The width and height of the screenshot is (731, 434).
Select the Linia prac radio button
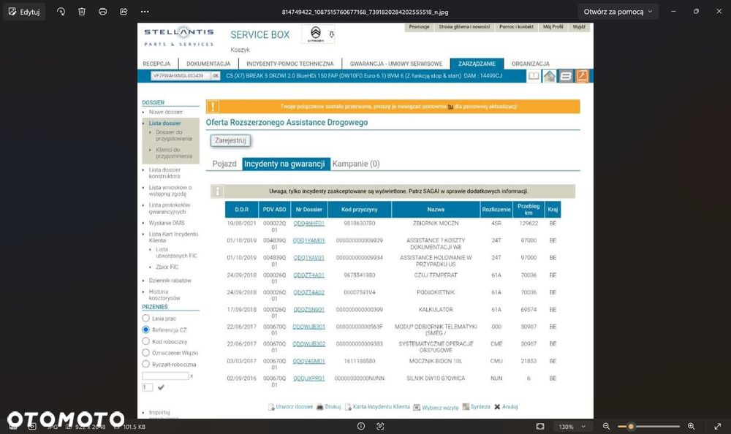click(146, 319)
